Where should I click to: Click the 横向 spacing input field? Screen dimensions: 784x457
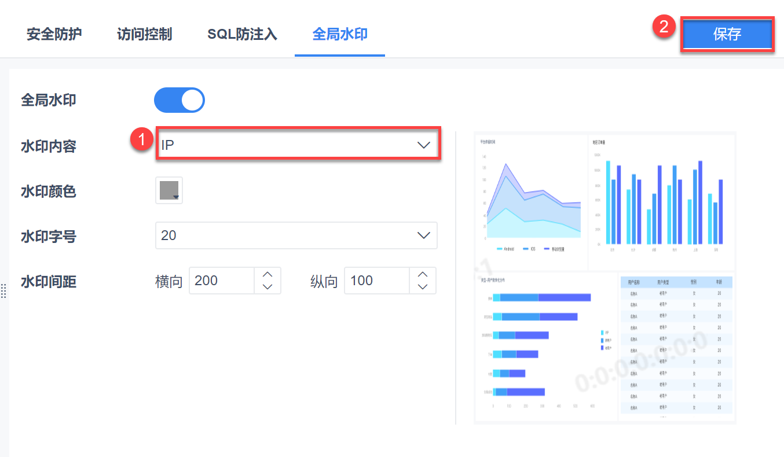tap(222, 281)
